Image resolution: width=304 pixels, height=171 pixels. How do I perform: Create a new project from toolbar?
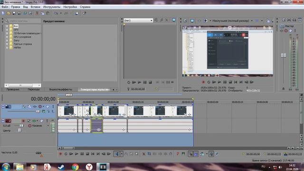(x=3, y=13)
